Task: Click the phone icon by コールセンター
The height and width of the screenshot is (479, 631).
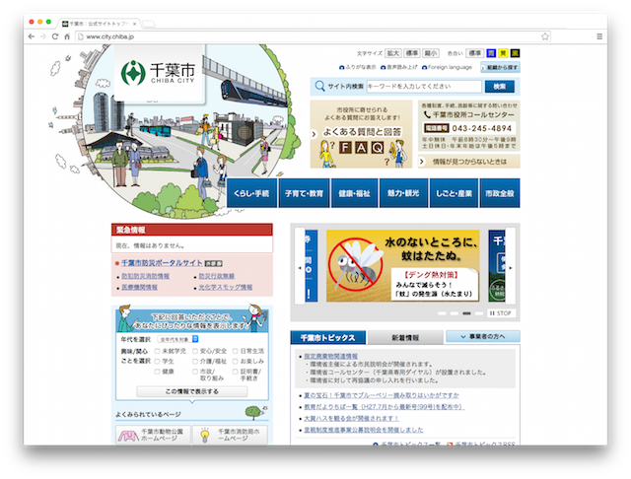Action: 427,114
